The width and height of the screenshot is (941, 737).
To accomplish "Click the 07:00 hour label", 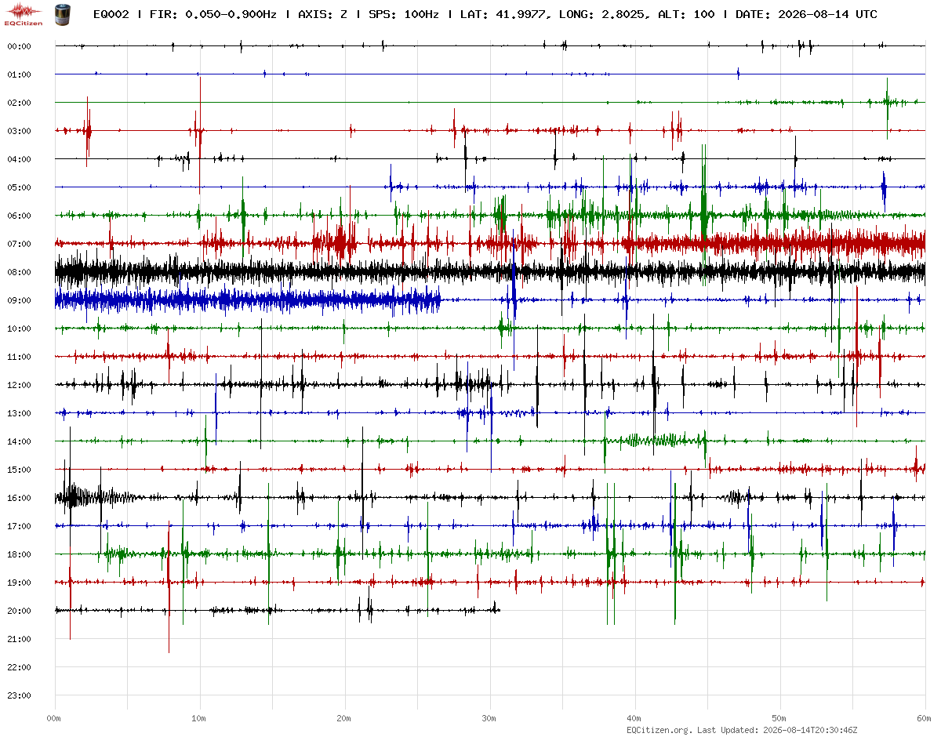I will click(19, 244).
